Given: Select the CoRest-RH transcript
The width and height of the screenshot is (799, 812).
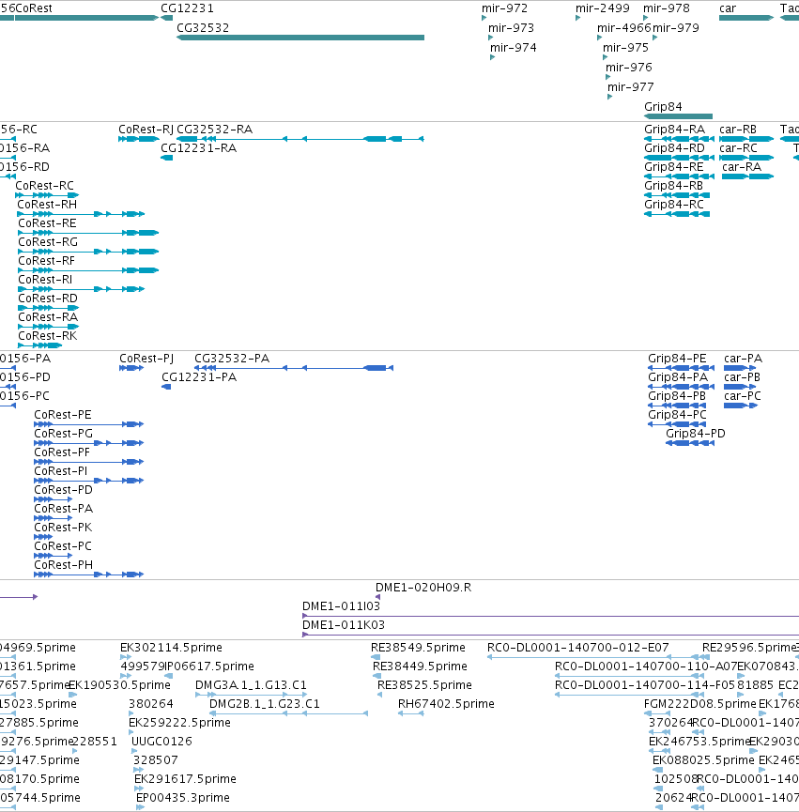Looking at the screenshot, I should tap(82, 214).
